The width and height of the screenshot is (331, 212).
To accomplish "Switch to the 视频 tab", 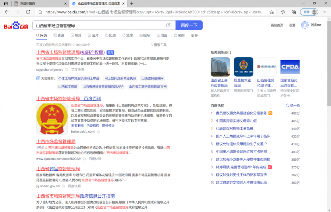I will coord(76,35).
